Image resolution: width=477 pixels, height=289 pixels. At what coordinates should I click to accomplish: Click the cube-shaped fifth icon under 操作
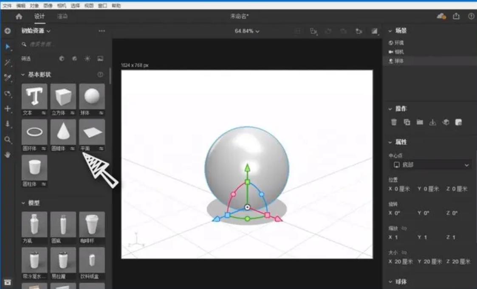coord(446,122)
